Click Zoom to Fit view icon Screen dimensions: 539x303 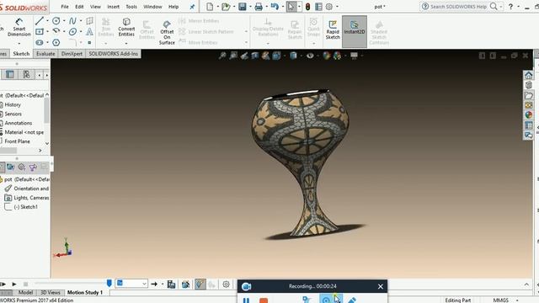[222, 56]
